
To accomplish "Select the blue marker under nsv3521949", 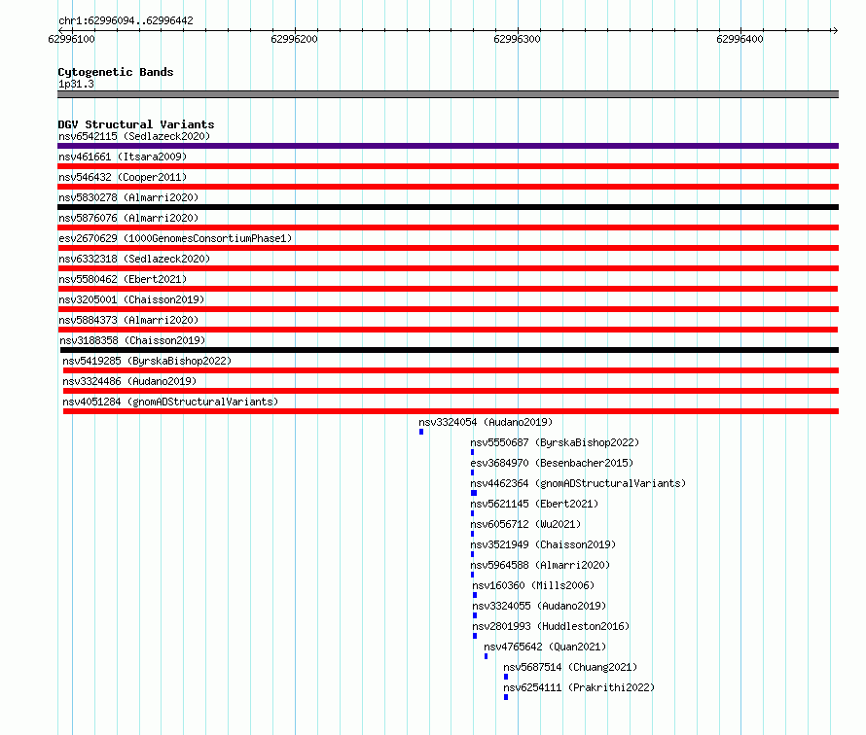I will point(472,554).
